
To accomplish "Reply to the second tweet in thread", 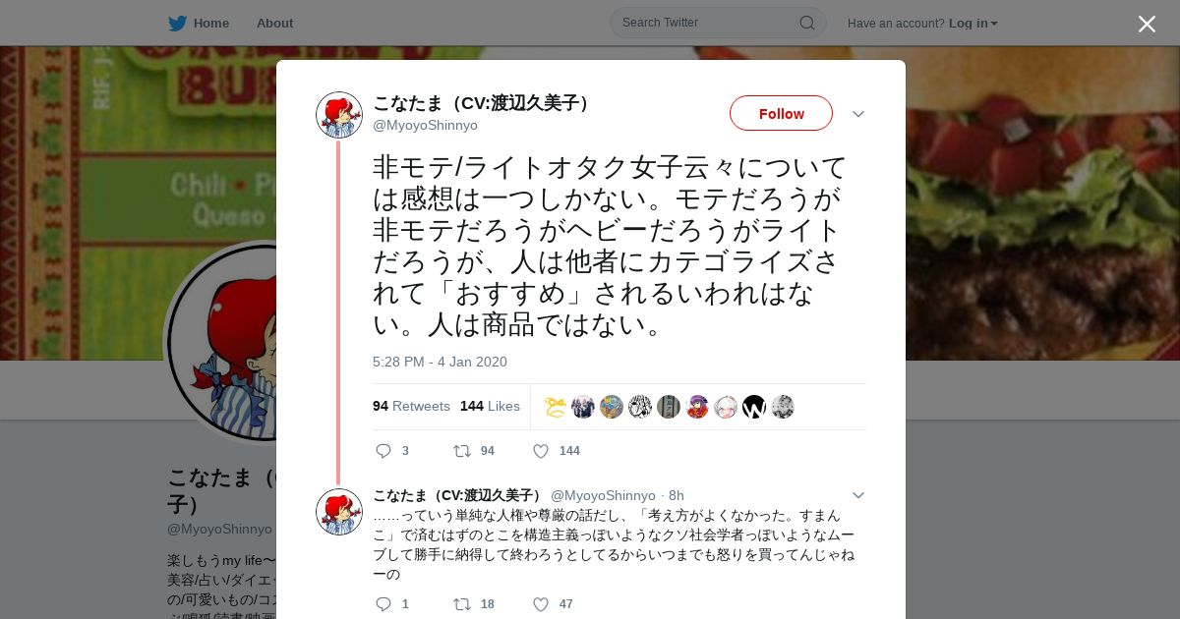I will click(x=383, y=604).
